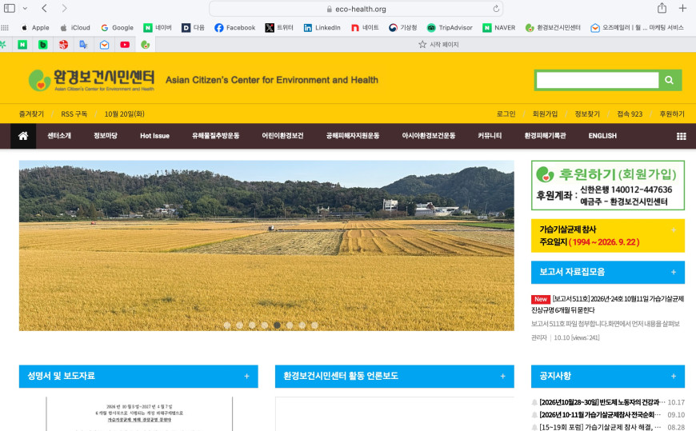This screenshot has height=431, width=696.
Task: Switch to the ENGLISH site
Action: pos(602,136)
